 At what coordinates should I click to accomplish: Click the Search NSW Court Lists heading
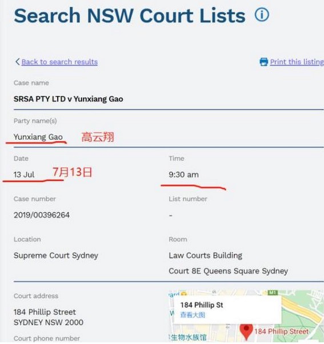(x=130, y=15)
